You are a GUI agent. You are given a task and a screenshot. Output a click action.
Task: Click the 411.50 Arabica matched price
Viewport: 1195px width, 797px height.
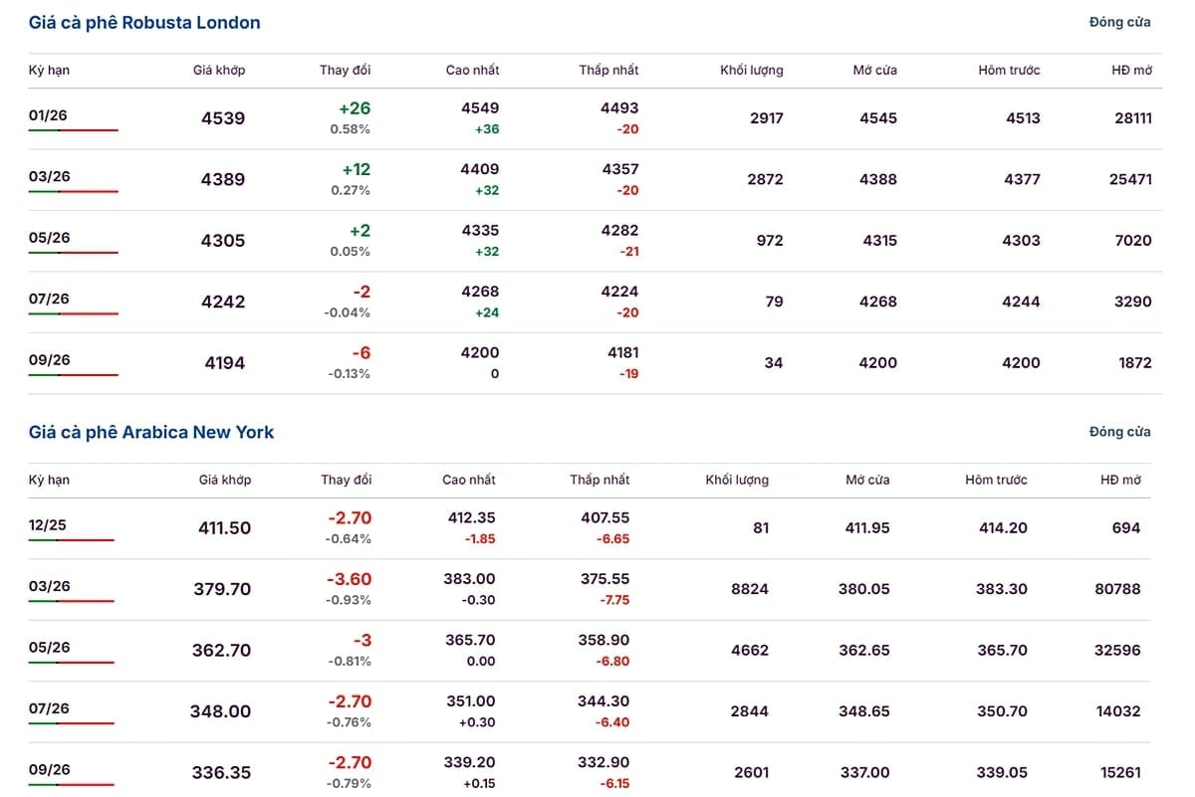coord(224,528)
